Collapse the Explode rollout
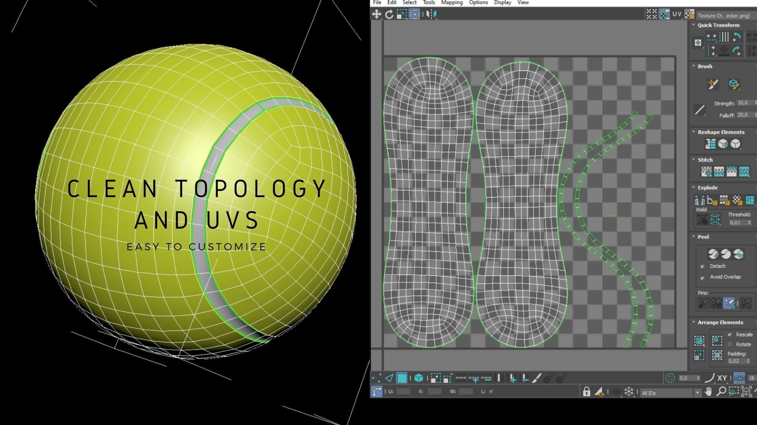This screenshot has height=425, width=757. click(694, 187)
